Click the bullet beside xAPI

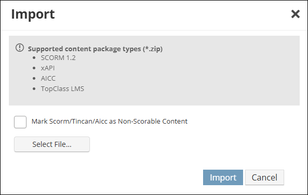pyautogui.click(x=34, y=68)
